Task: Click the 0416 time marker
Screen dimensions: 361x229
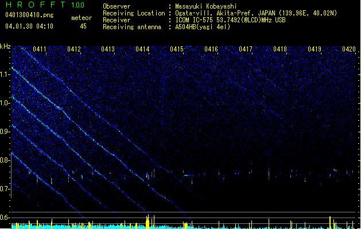Action: coord(211,49)
